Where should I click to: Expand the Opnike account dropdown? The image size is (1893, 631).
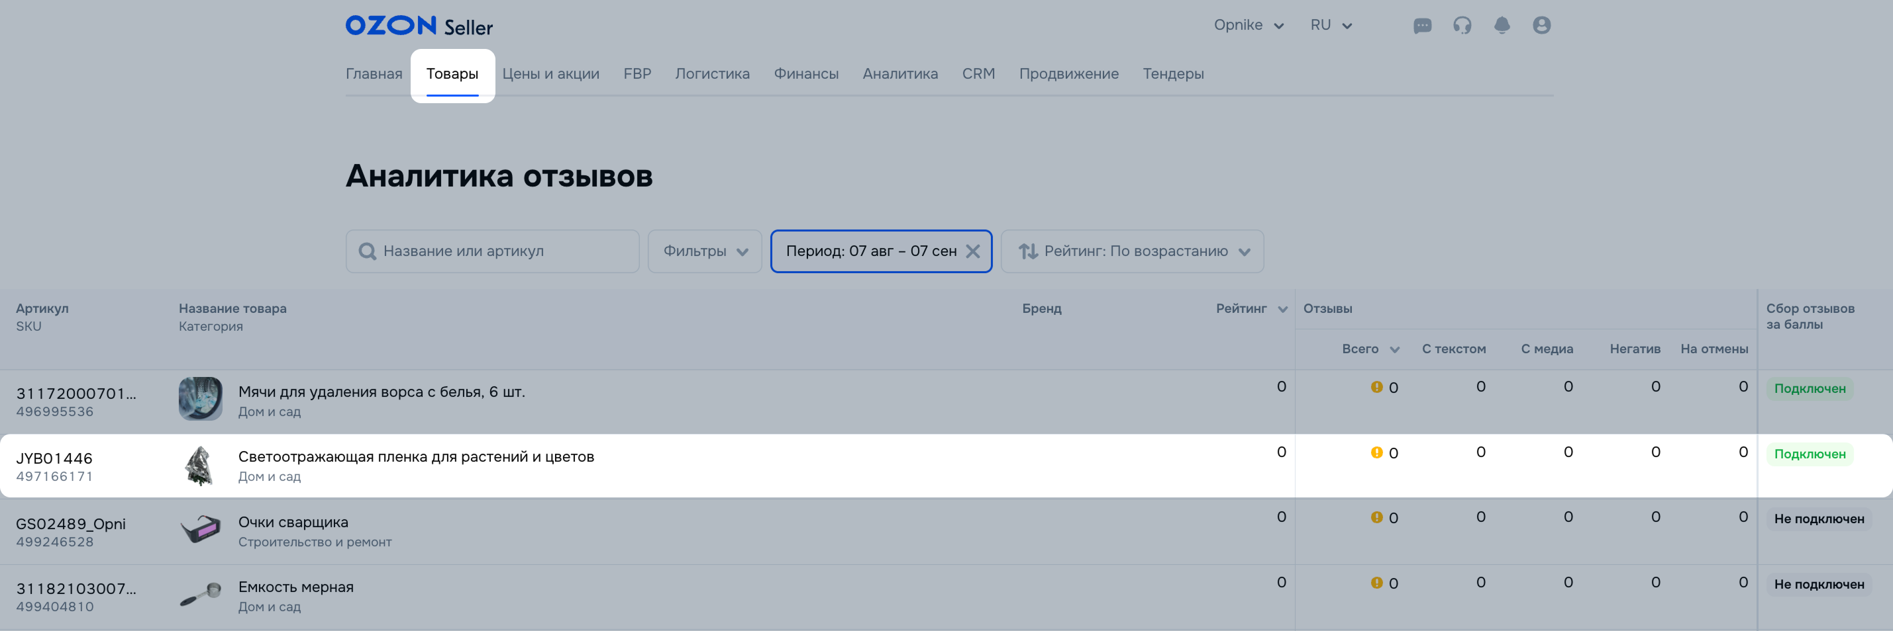pos(1248,26)
